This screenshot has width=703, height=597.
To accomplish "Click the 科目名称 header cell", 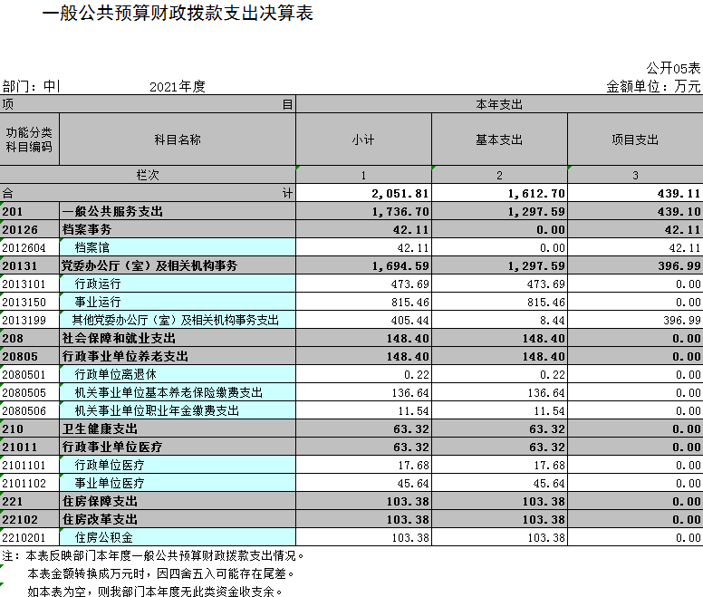I will click(177, 140).
